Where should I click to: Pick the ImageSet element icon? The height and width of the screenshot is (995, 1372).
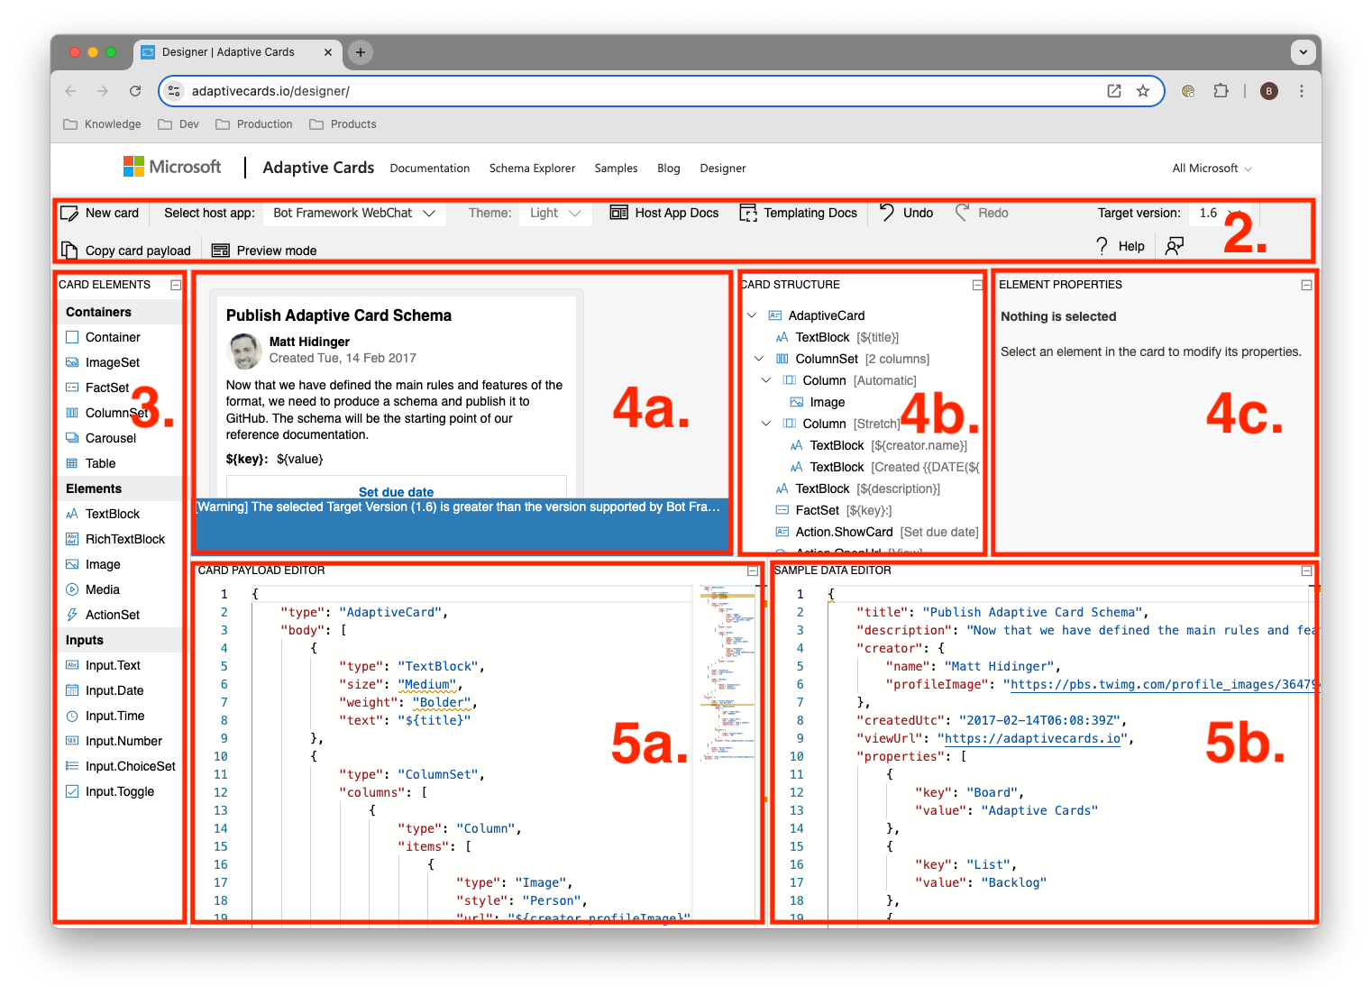pos(72,362)
